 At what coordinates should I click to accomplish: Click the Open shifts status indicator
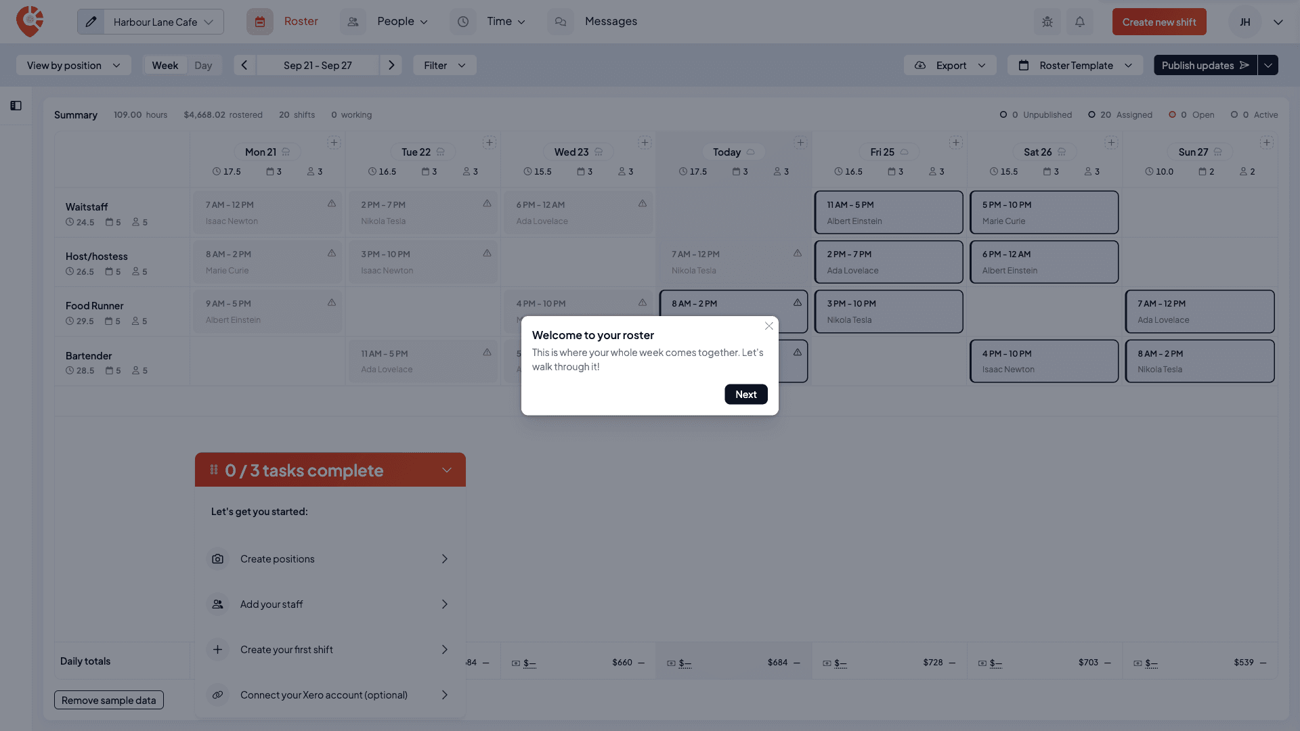[x=1191, y=115]
